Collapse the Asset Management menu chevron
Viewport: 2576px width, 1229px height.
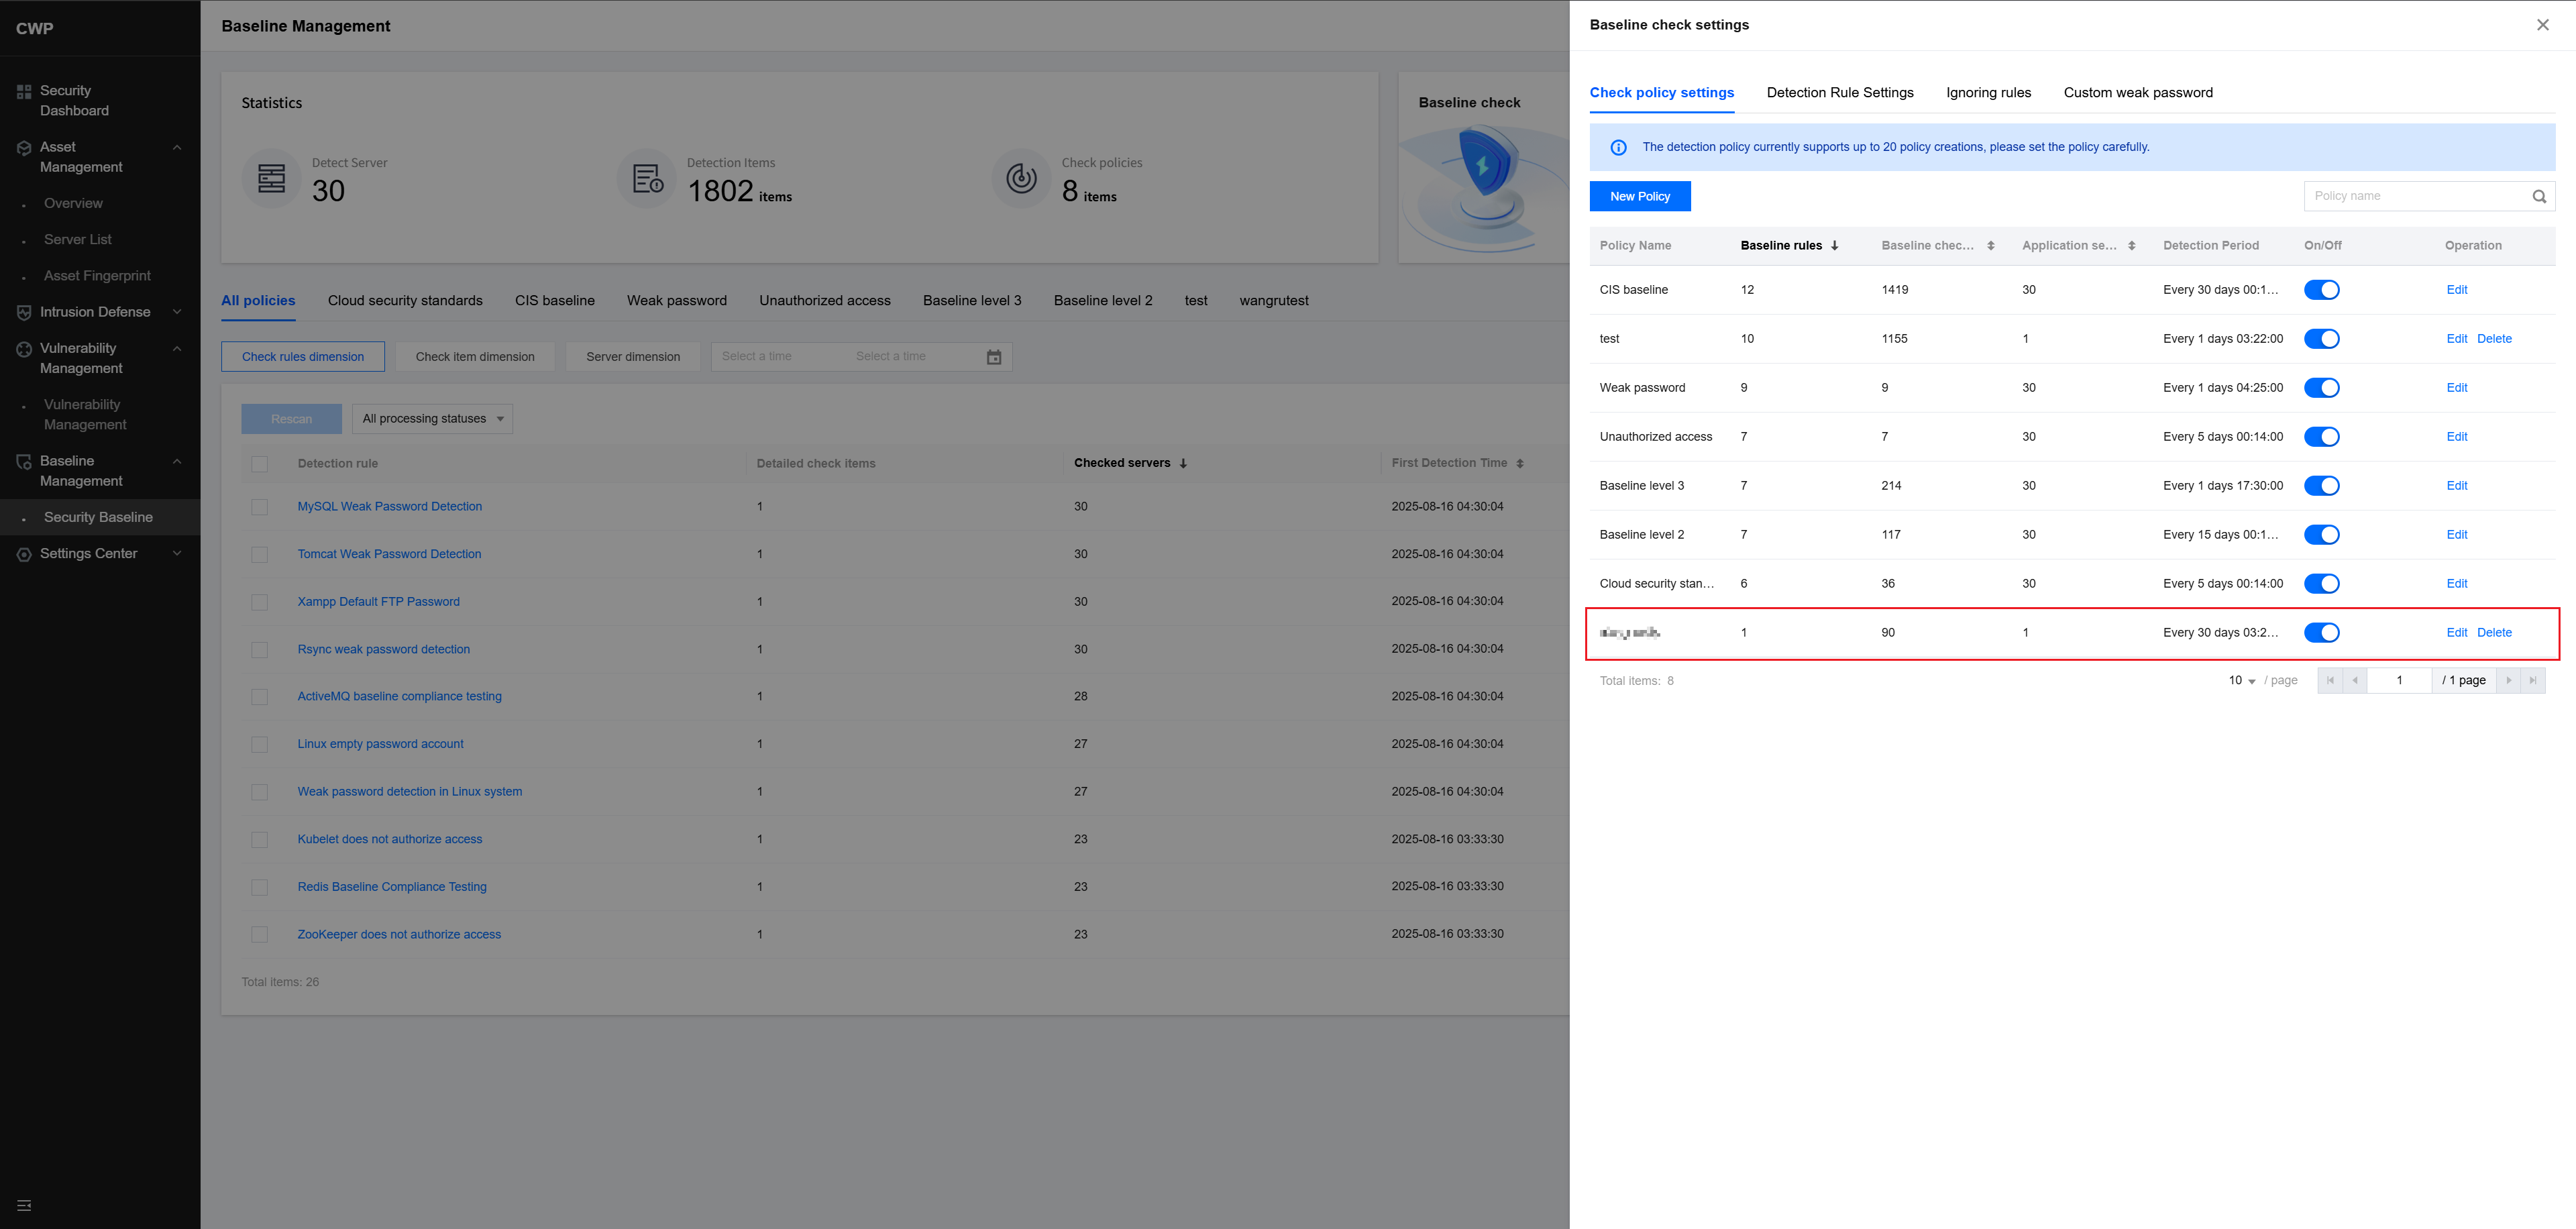click(177, 148)
